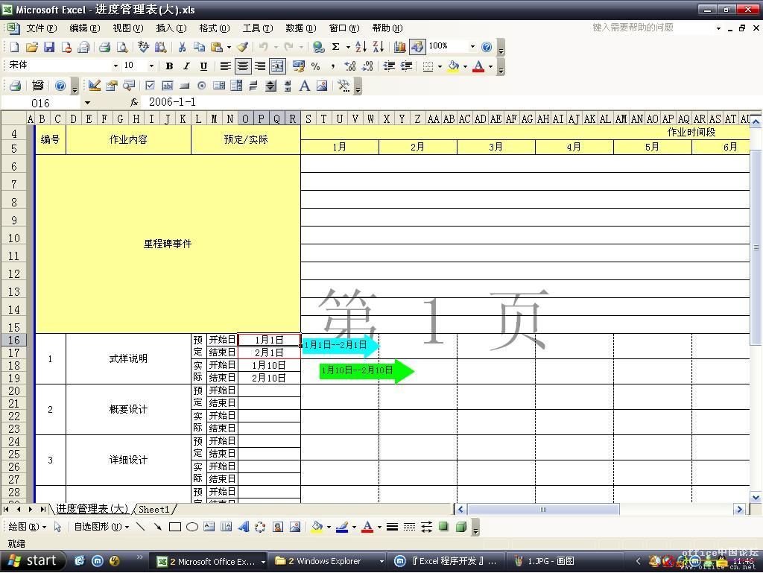Switch to the Sheet1 tab

point(154,509)
